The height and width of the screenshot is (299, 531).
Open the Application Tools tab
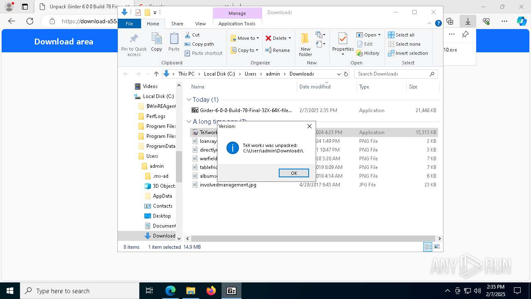coord(237,24)
